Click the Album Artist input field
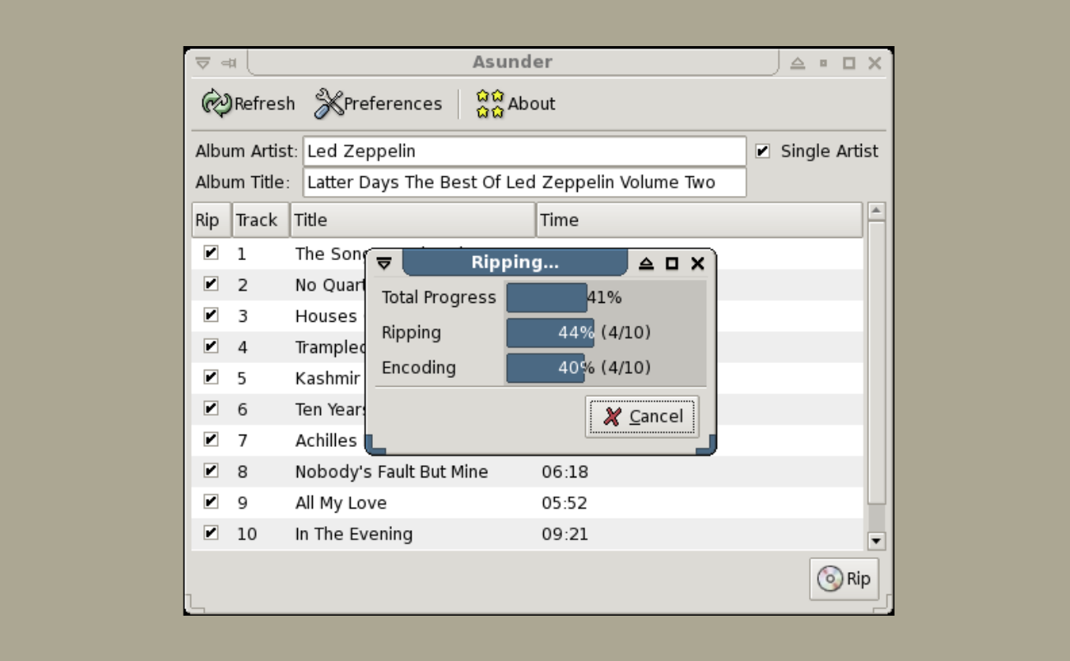 pos(524,151)
